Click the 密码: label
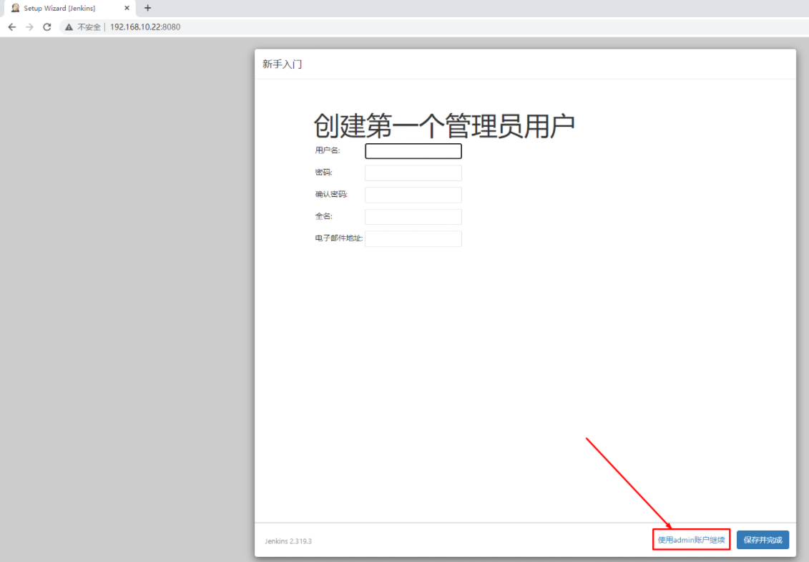809x562 pixels. click(x=323, y=172)
